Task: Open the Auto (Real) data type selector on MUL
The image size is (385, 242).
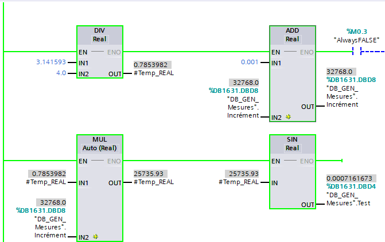Action: click(x=99, y=148)
